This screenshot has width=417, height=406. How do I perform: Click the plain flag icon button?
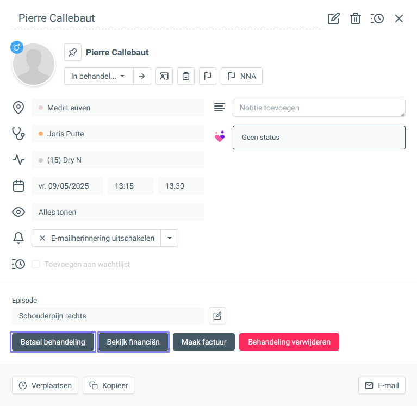click(x=208, y=76)
